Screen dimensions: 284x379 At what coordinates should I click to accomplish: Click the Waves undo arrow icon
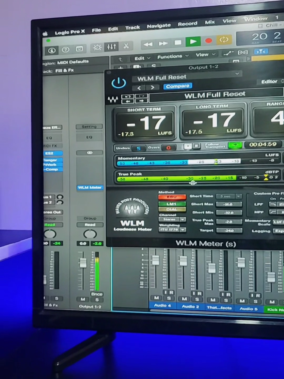[x=128, y=97]
